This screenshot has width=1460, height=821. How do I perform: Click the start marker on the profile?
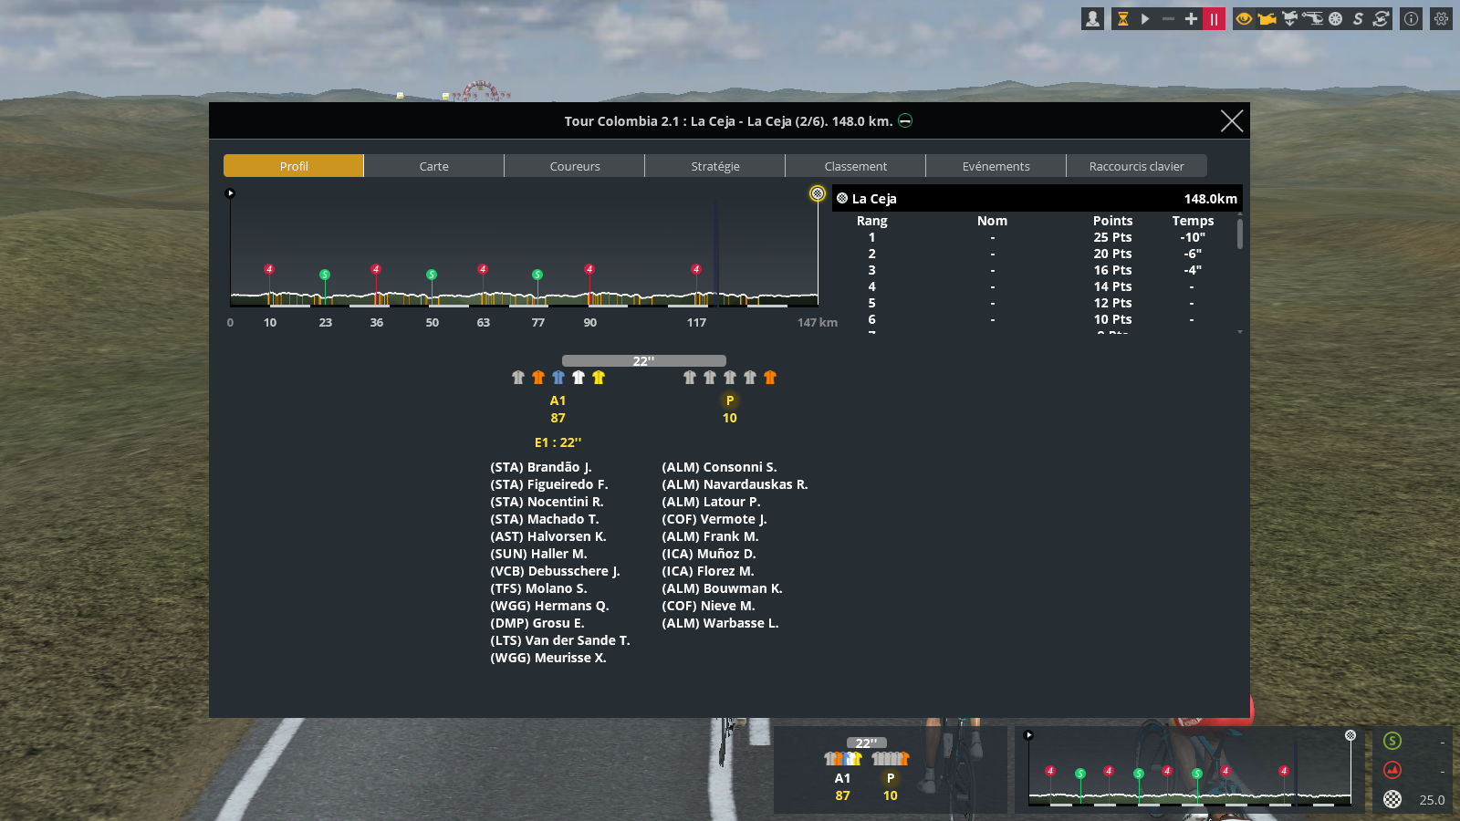(230, 193)
